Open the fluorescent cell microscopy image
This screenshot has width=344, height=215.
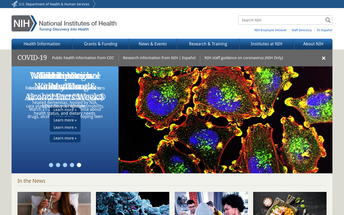point(225,120)
